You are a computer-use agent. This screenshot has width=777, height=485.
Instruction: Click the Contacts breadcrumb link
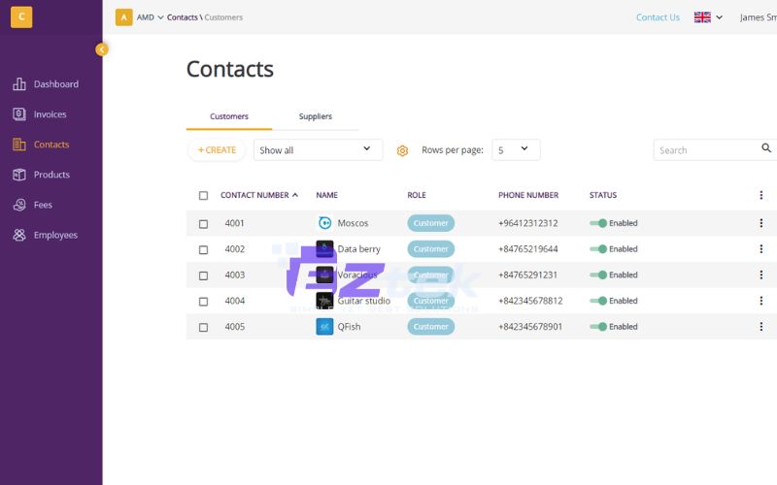[183, 17]
